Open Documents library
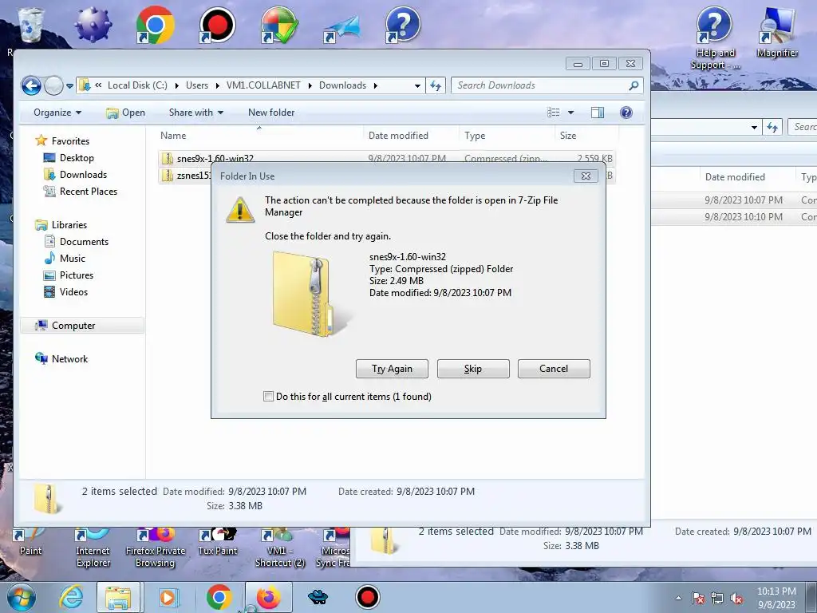This screenshot has height=613, width=817. (x=84, y=241)
